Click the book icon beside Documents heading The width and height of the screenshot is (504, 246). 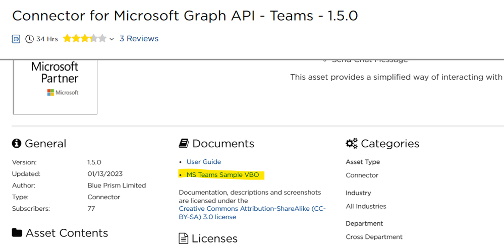184,144
